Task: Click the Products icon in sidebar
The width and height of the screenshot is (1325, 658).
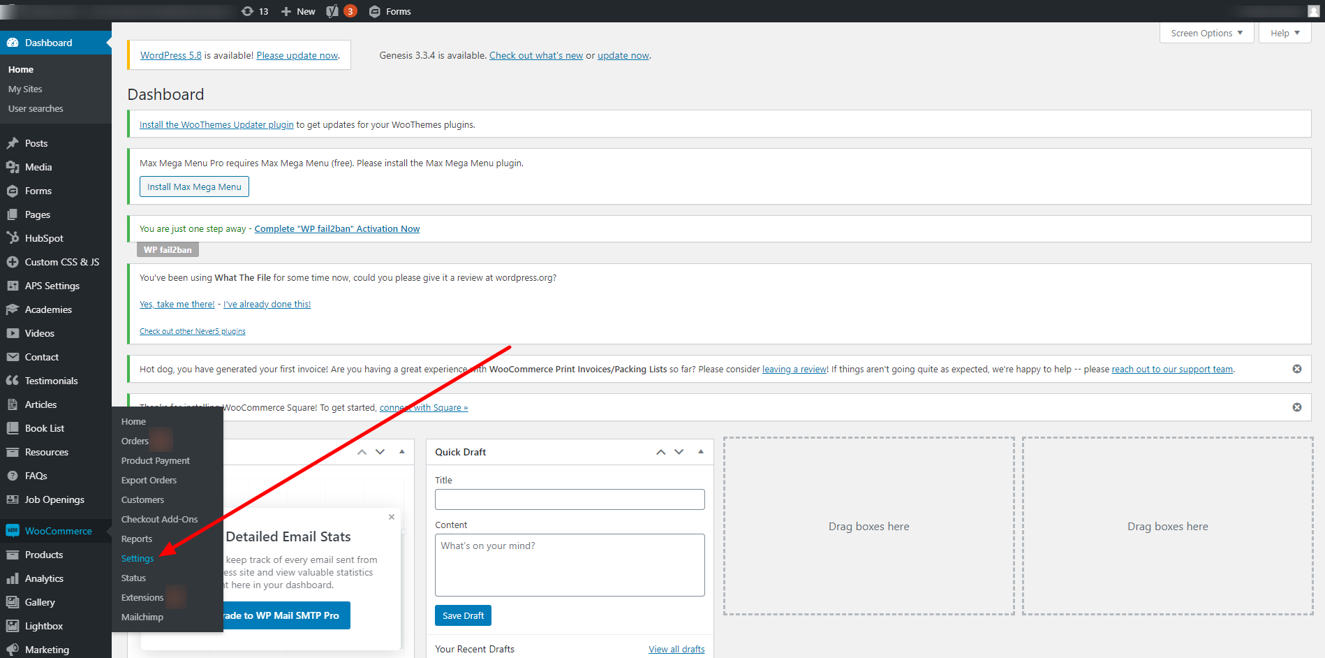Action: tap(13, 555)
